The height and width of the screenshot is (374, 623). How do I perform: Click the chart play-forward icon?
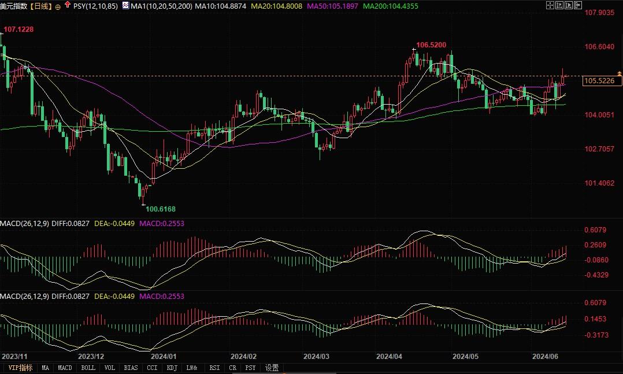569,5
